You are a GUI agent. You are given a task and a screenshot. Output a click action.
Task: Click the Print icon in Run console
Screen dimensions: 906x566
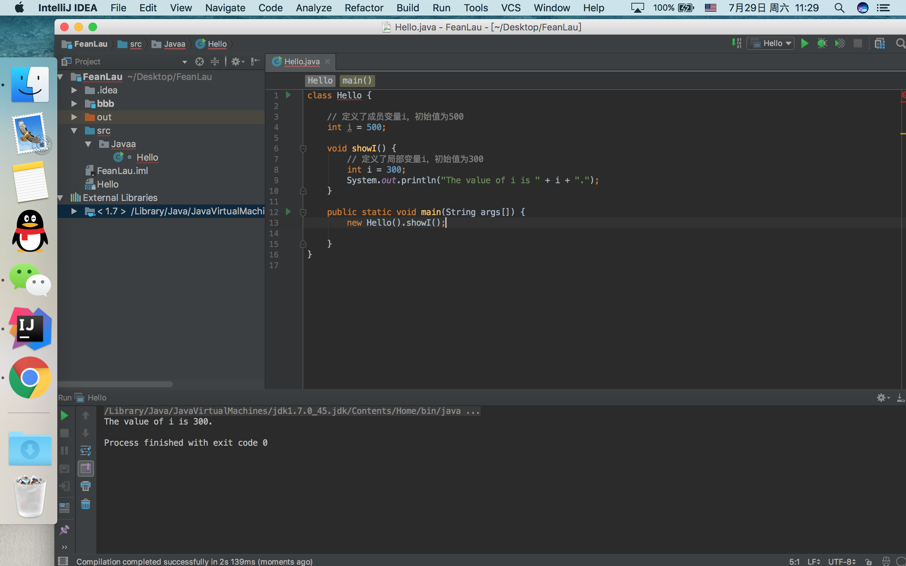86,486
